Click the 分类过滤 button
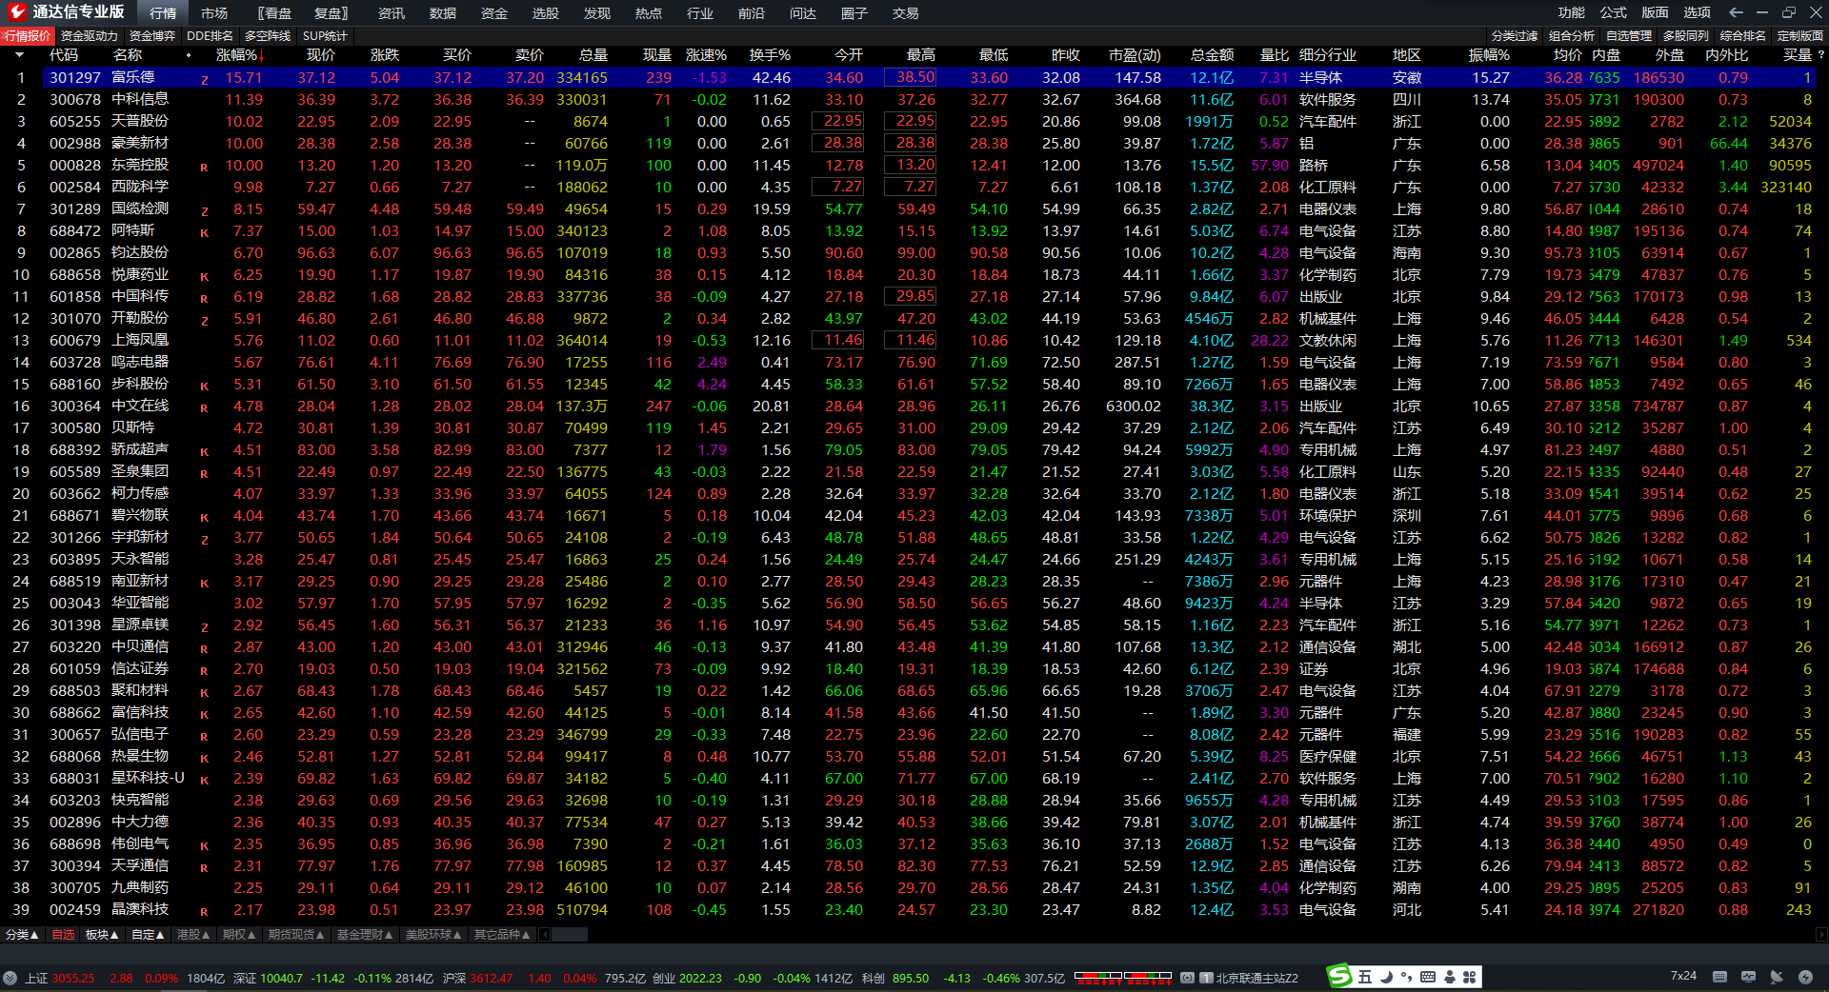 click(x=1515, y=36)
